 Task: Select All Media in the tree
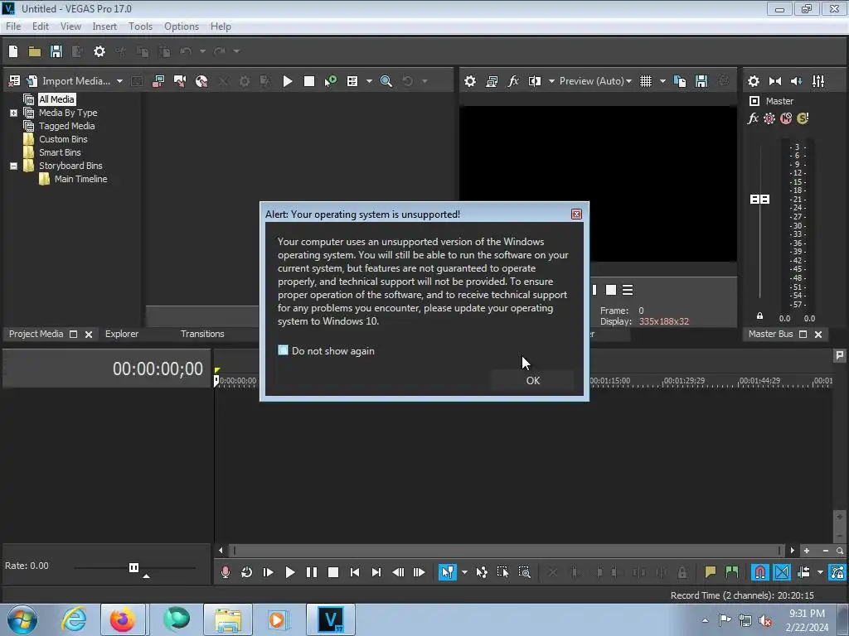tap(56, 99)
